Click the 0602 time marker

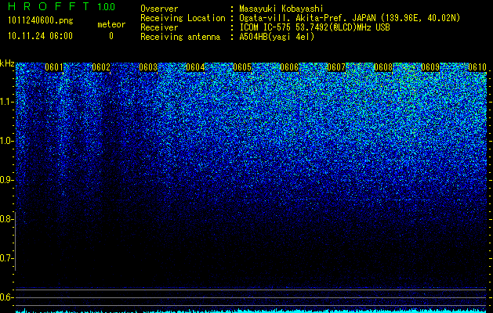coord(101,67)
